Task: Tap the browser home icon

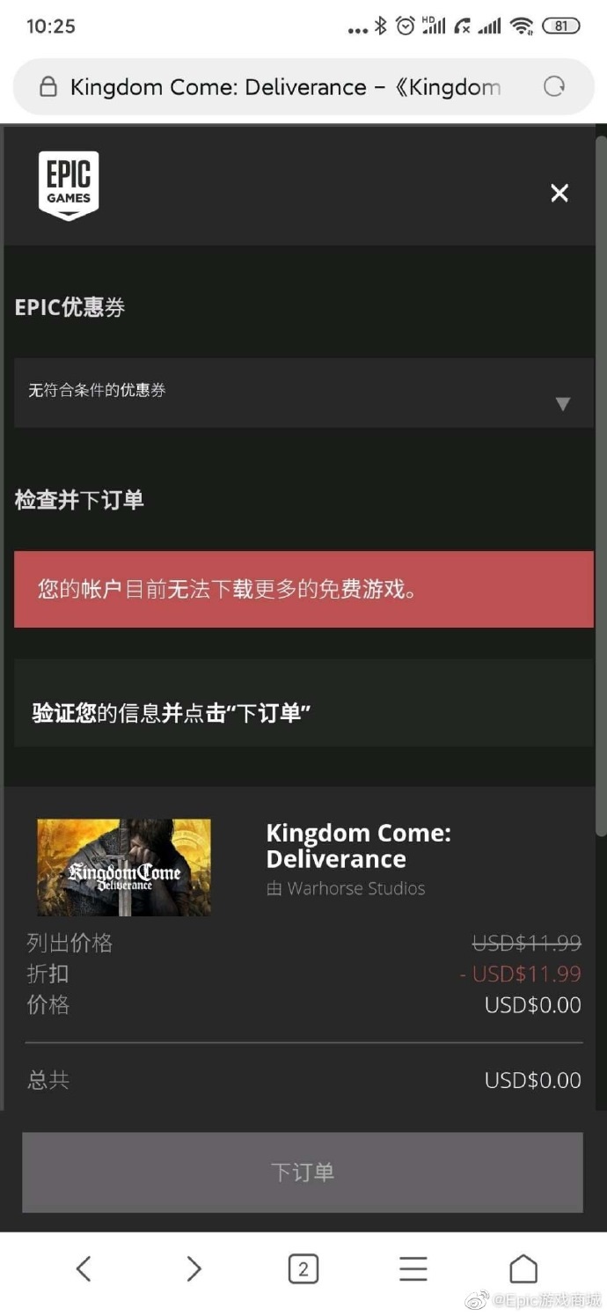Action: (523, 1268)
